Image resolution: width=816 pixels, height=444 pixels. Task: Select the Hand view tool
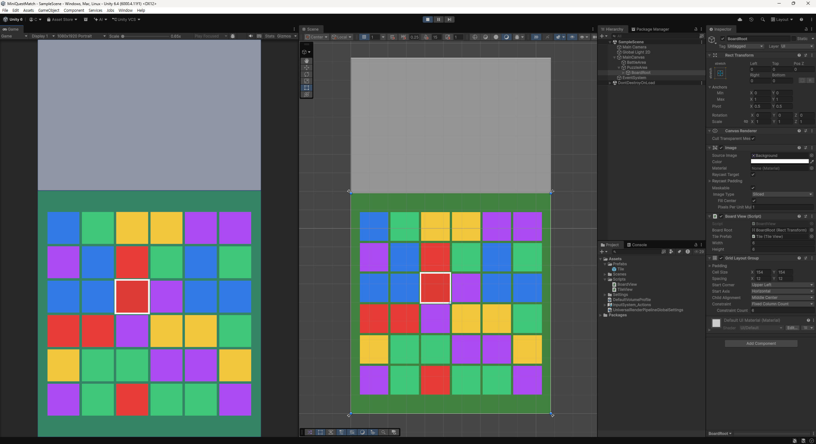tap(307, 61)
